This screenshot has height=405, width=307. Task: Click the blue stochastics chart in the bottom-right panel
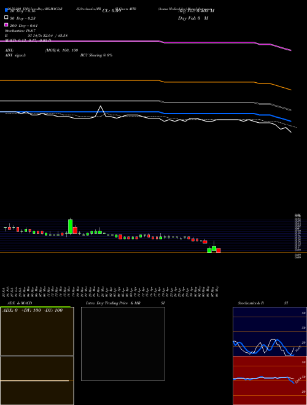pos(270,331)
